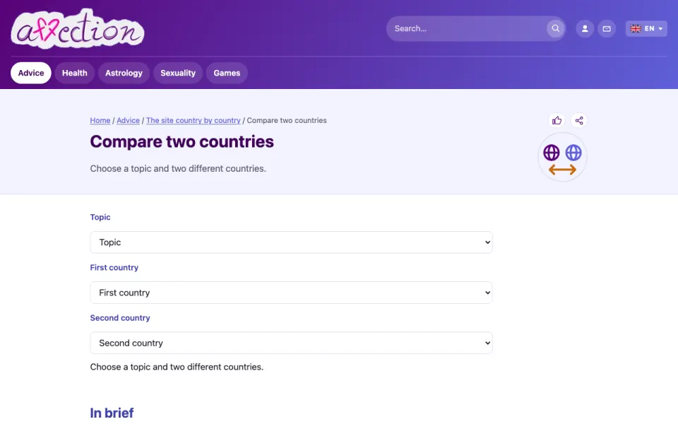
Task: Open the First country dropdown
Action: [291, 293]
